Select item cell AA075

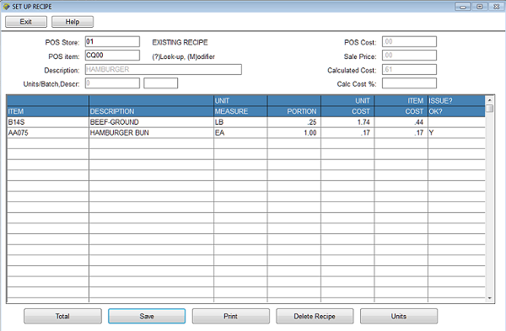(x=48, y=133)
